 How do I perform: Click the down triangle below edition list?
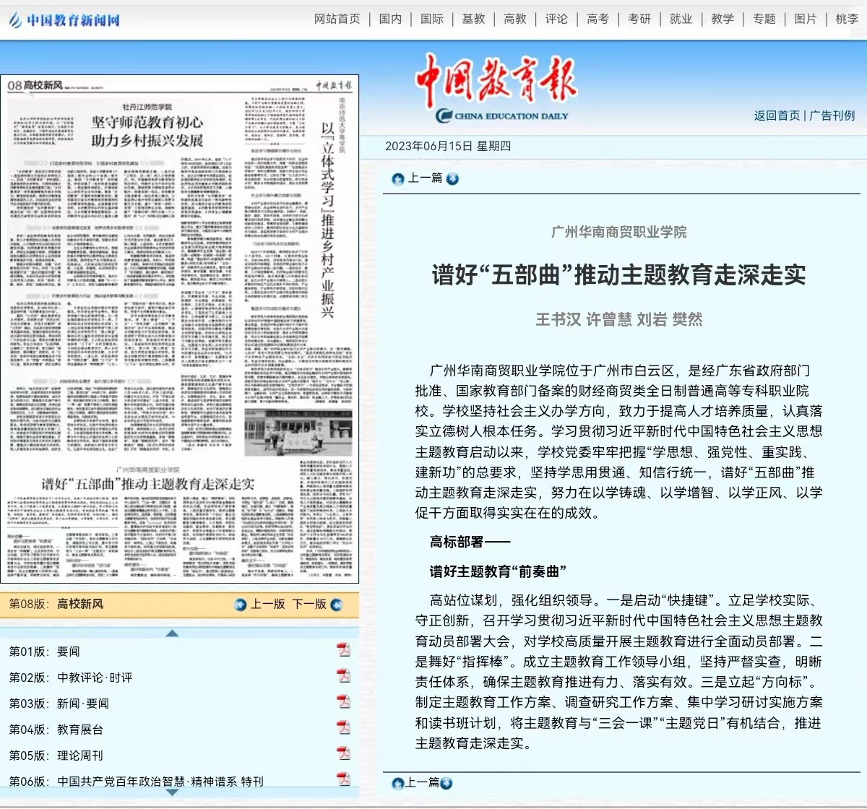coord(171,793)
